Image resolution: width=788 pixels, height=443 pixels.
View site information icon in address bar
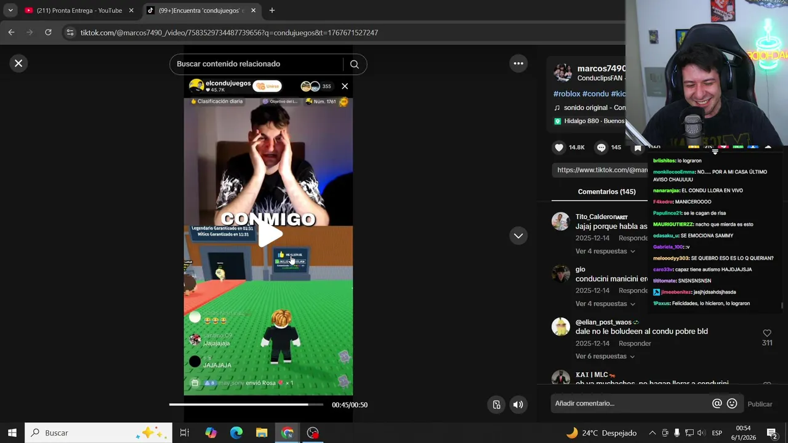pos(70,33)
